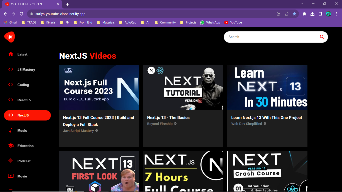Open the Front End bookmarks folder
This screenshot has height=192, width=342.
[x=83, y=22]
